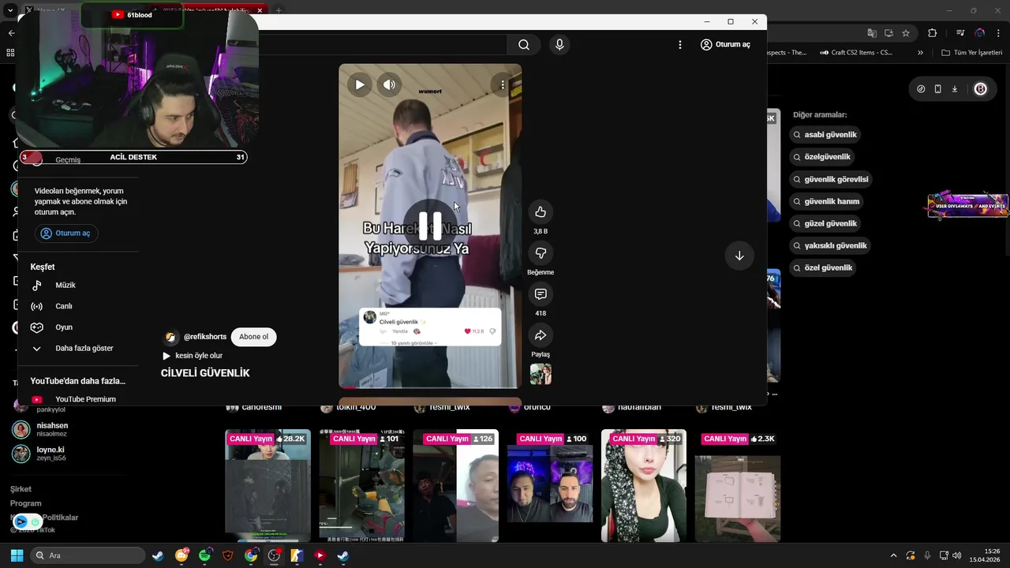Open the live stream with 28.2K likes
This screenshot has height=568, width=1010.
267,485
